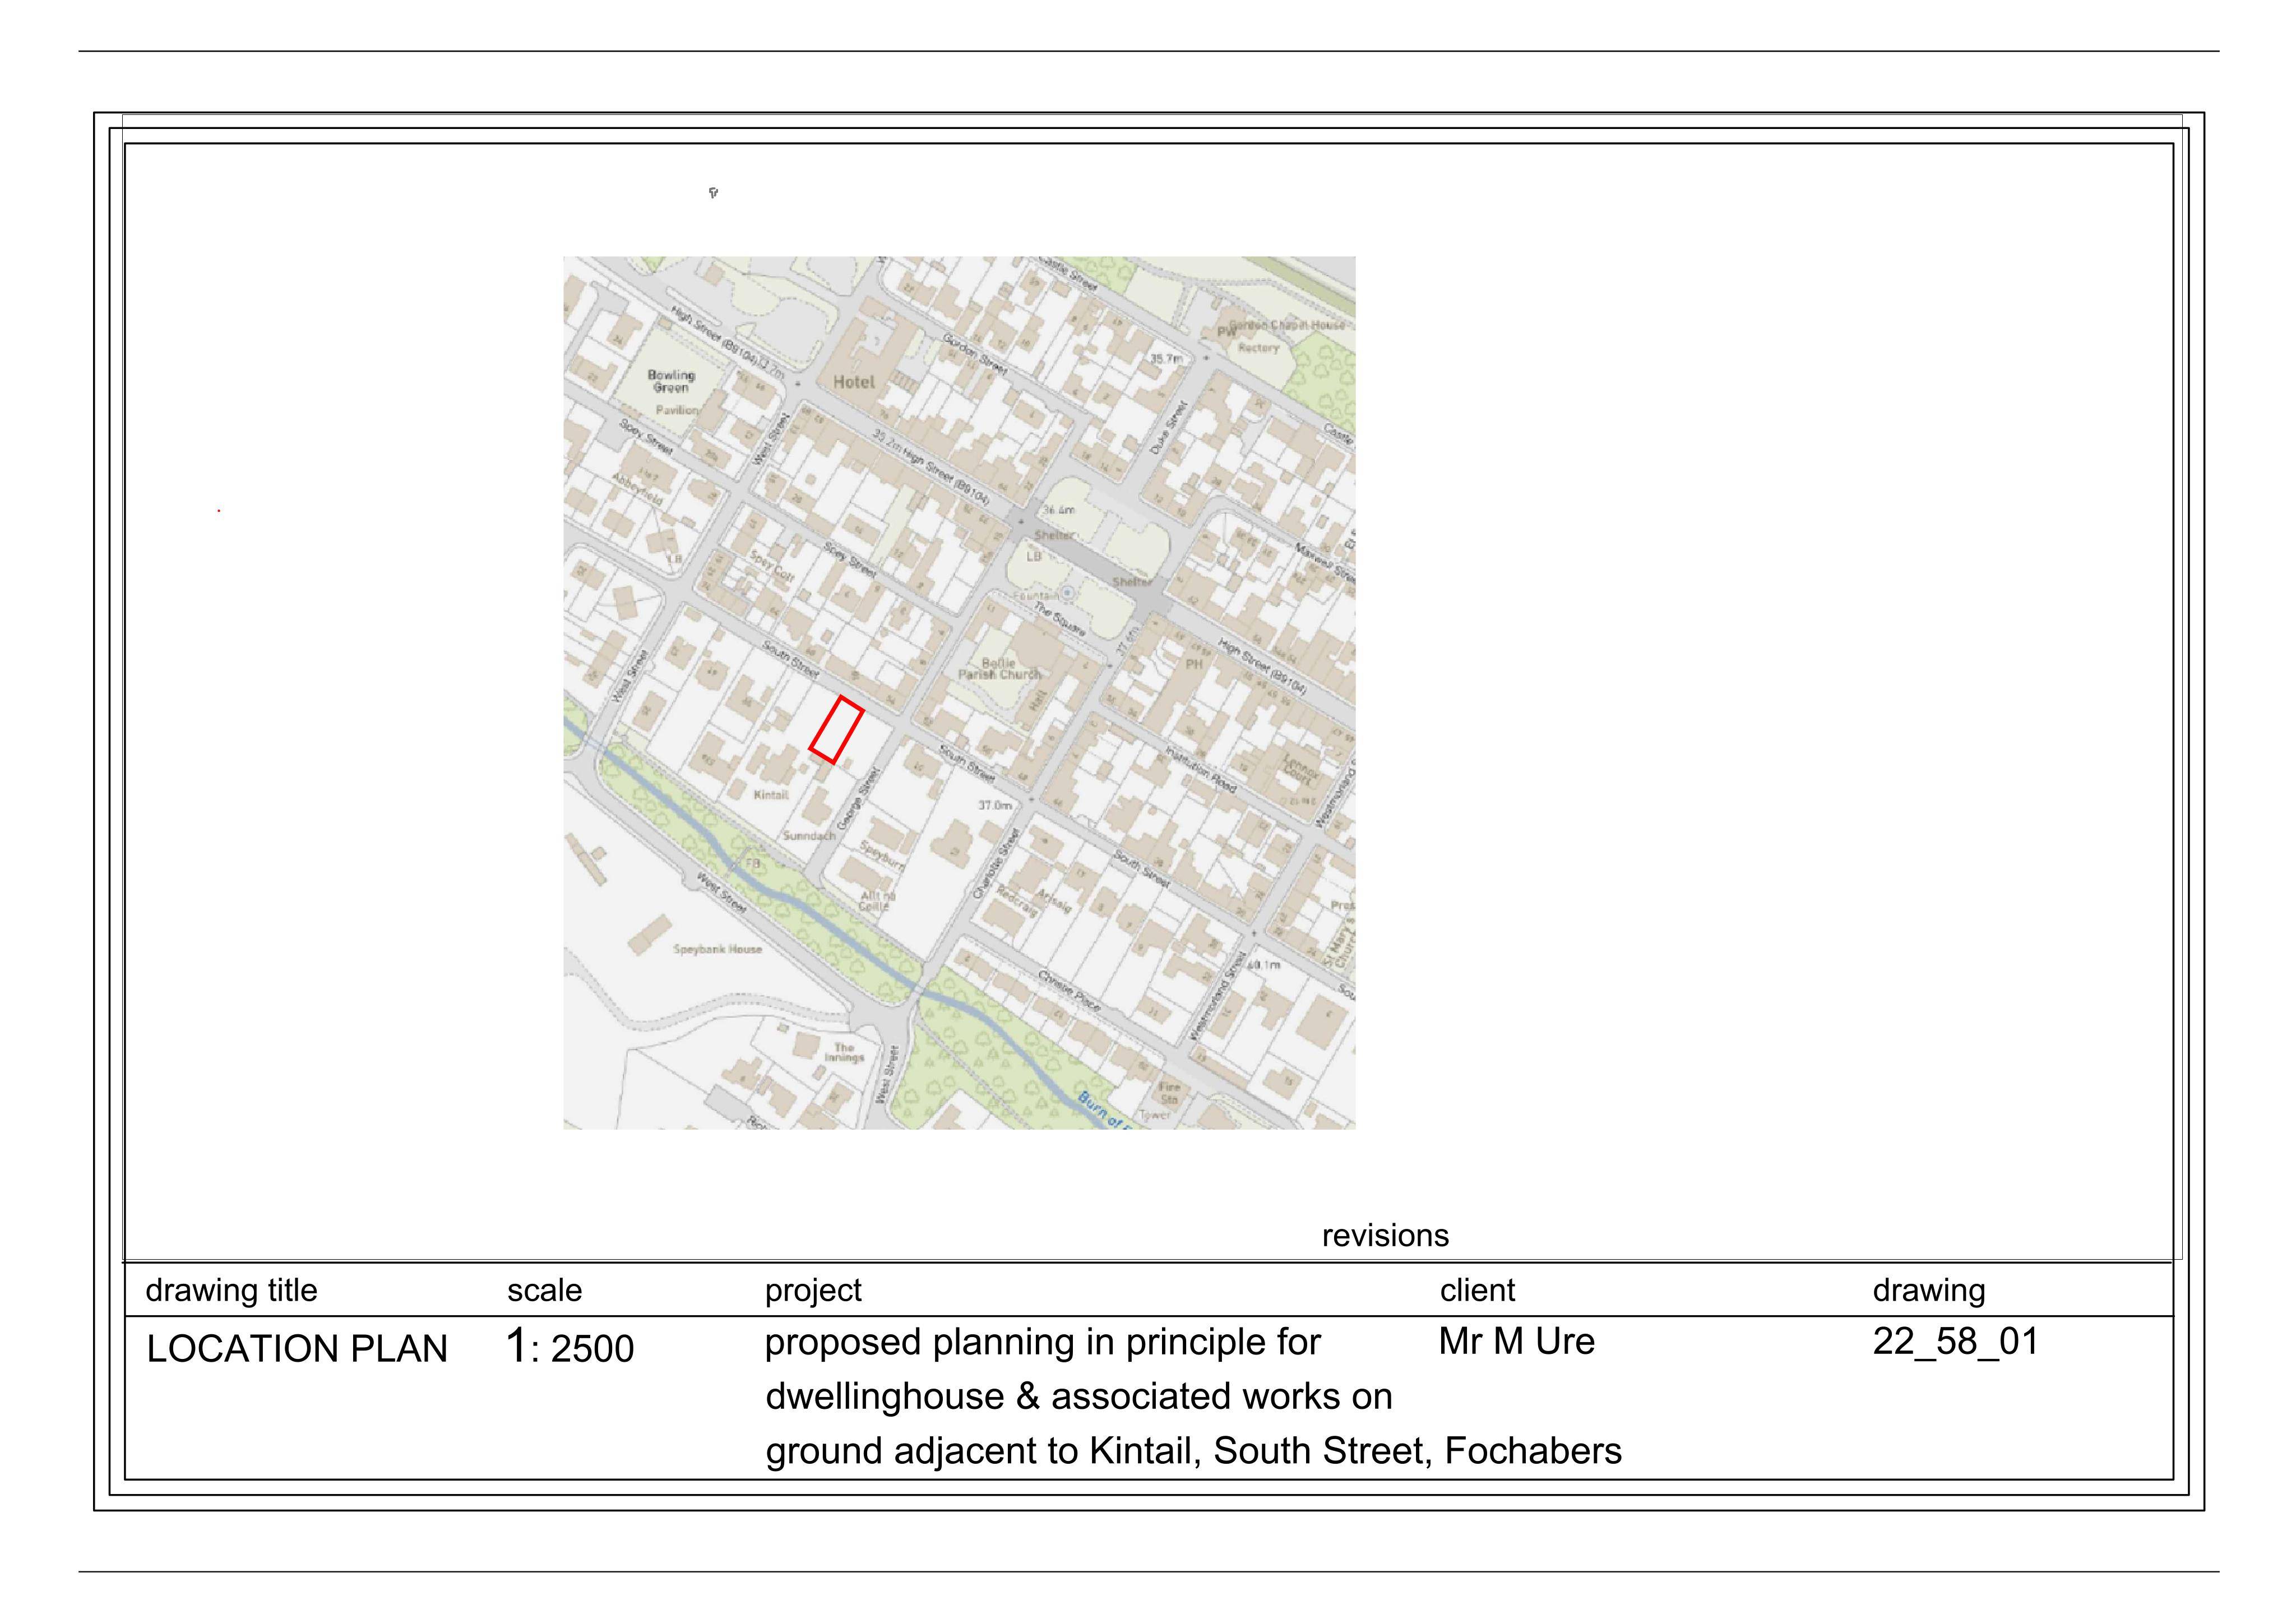Click the "revisions" label
The image size is (2296, 1623).
(1385, 1236)
